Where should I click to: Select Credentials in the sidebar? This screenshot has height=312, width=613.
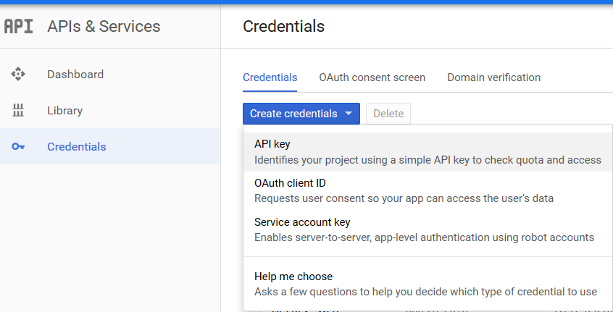click(110, 146)
